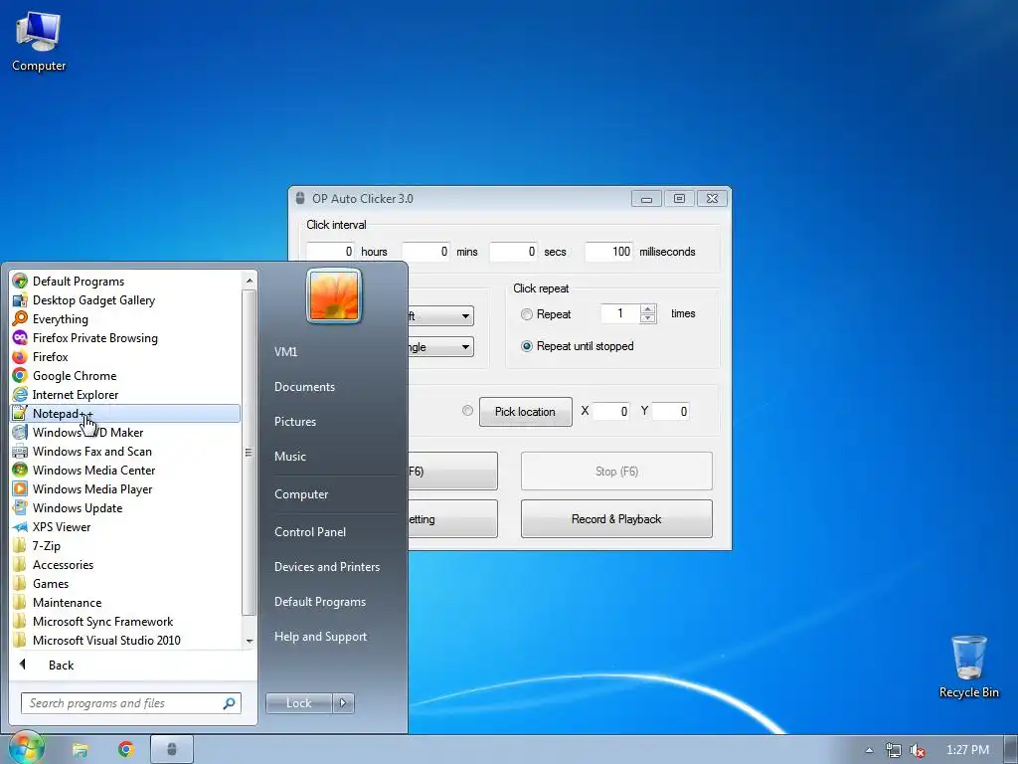Viewport: 1018px width, 764px height.
Task: Click the Start (F6) button in Auto Clicker
Action: coord(452,471)
